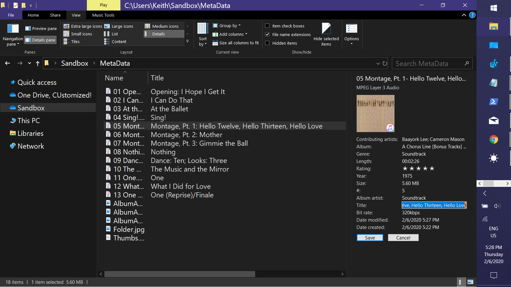Go up one folder level
Viewport: 511px width, 287px height.
pos(38,63)
